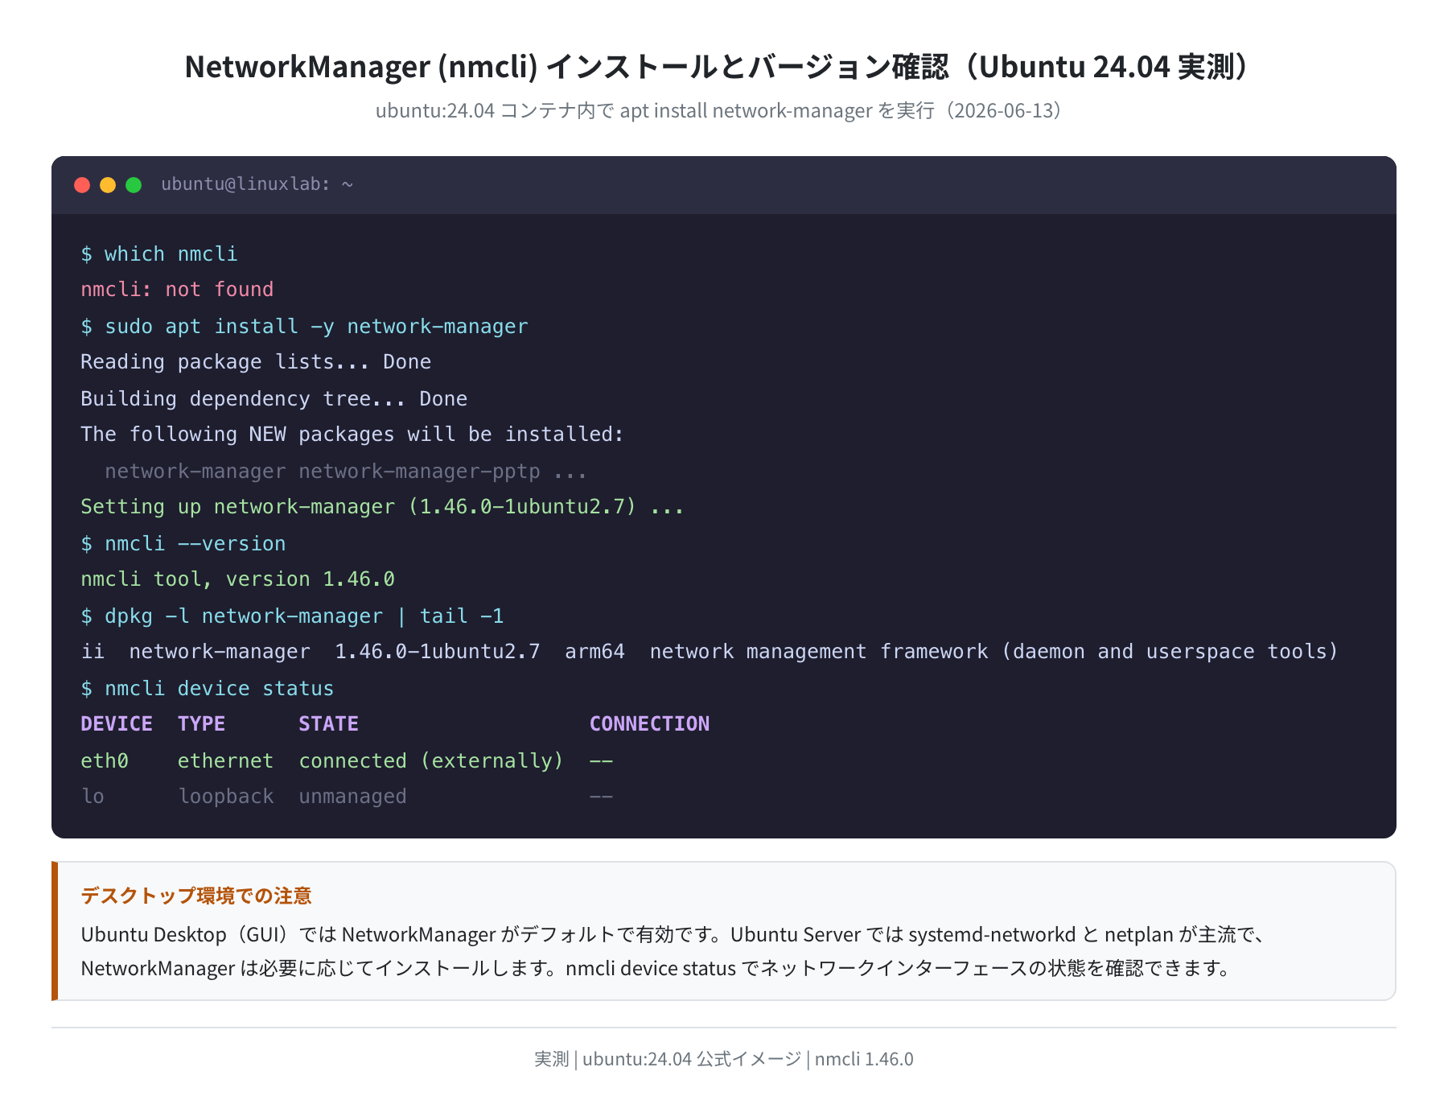Click the note line beginning 'NetworkManager は必要に応じて'
The width and height of the screenshot is (1448, 1104).
click(658, 968)
